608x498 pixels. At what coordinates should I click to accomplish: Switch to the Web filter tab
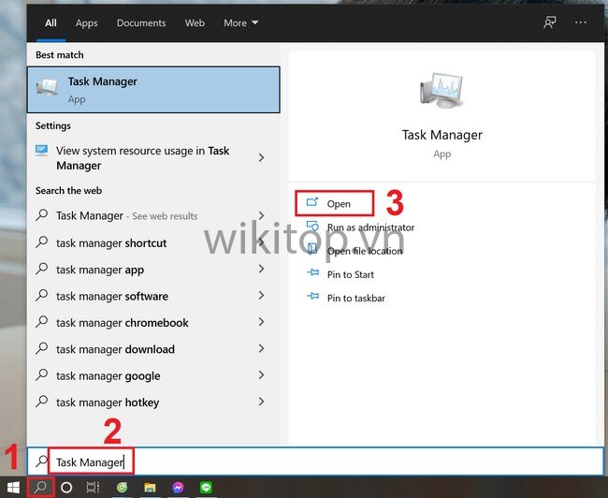195,22
